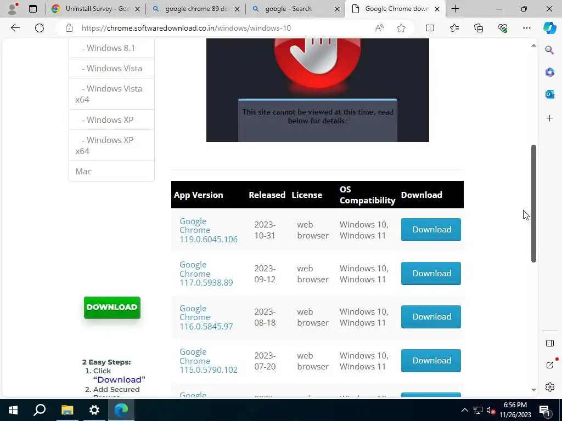562x421 pixels.
Task: Select the 2023-10-31 release date cell
Action: click(265, 230)
